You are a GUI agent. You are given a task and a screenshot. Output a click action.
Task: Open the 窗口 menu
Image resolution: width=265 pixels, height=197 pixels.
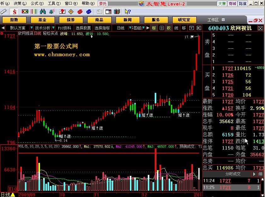(x=71, y=3)
